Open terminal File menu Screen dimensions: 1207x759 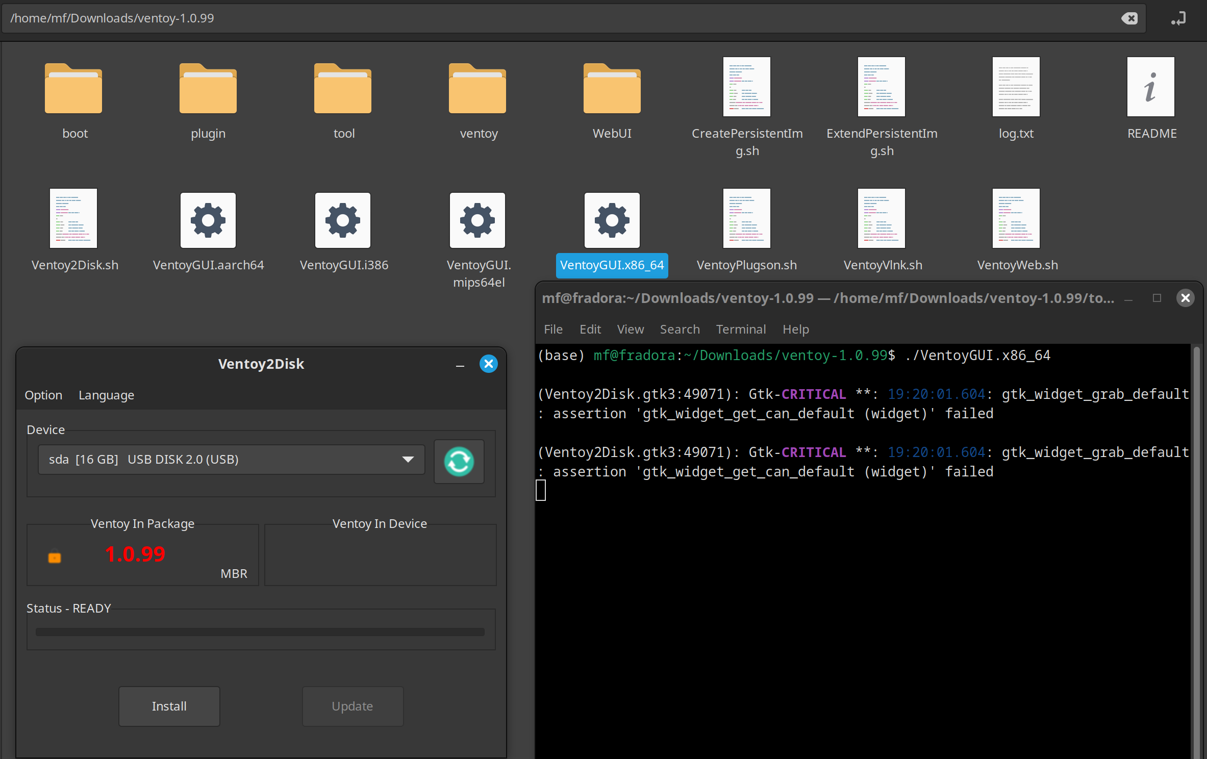(553, 329)
